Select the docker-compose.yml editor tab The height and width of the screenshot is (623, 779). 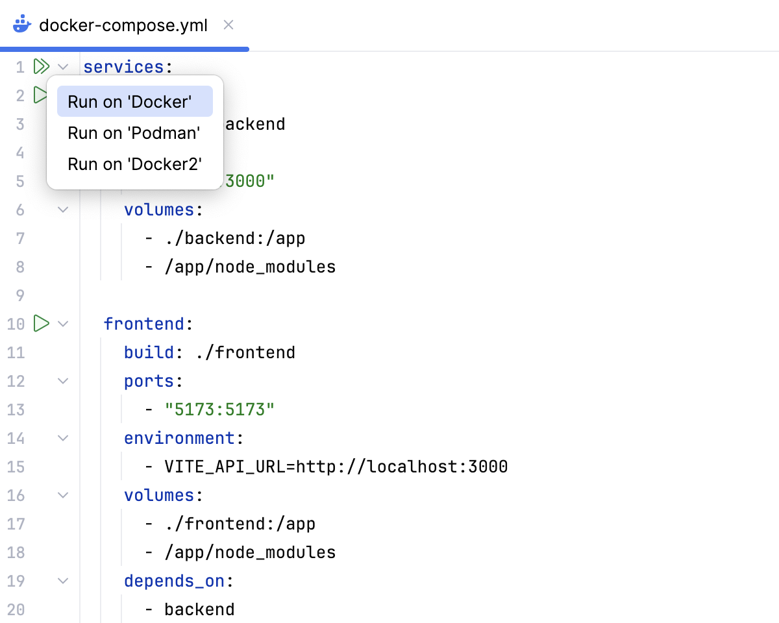[x=123, y=25]
